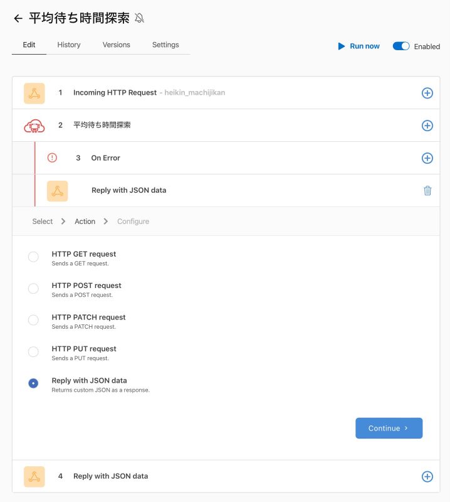Click Reply with JSON data title in error branch
Viewport: 450px width, 502px height.
click(129, 190)
